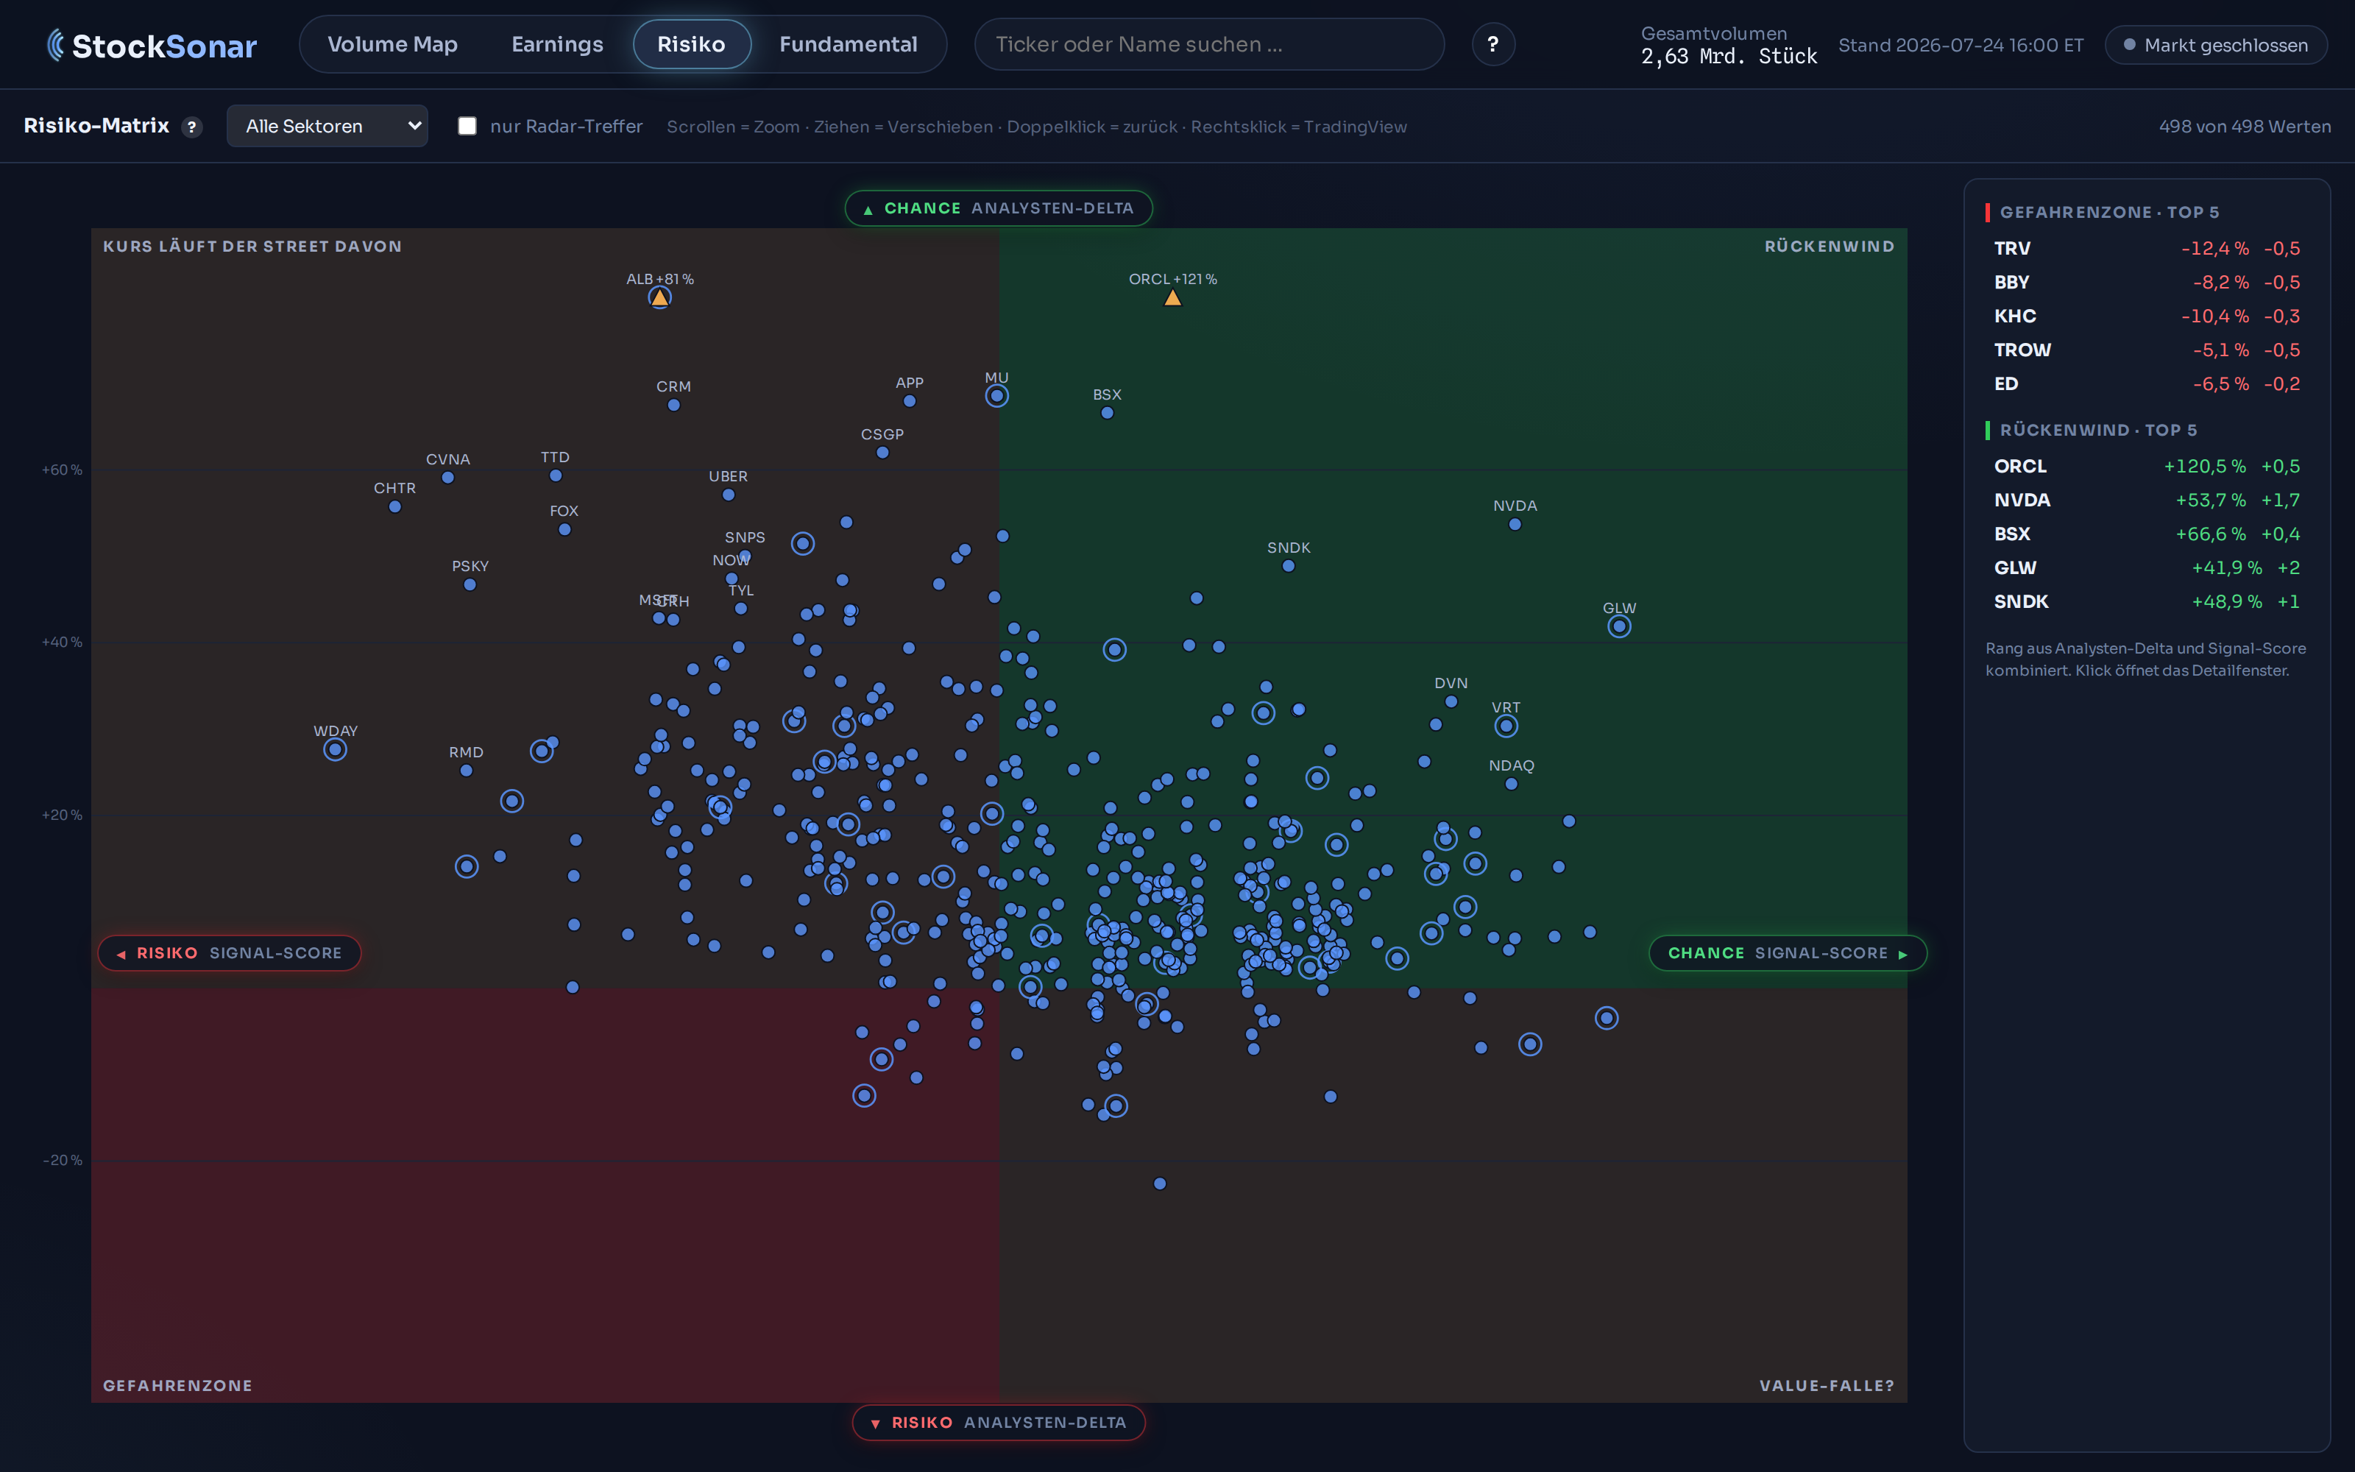Open SNDK in Rückenwind Top 5

[2147, 601]
